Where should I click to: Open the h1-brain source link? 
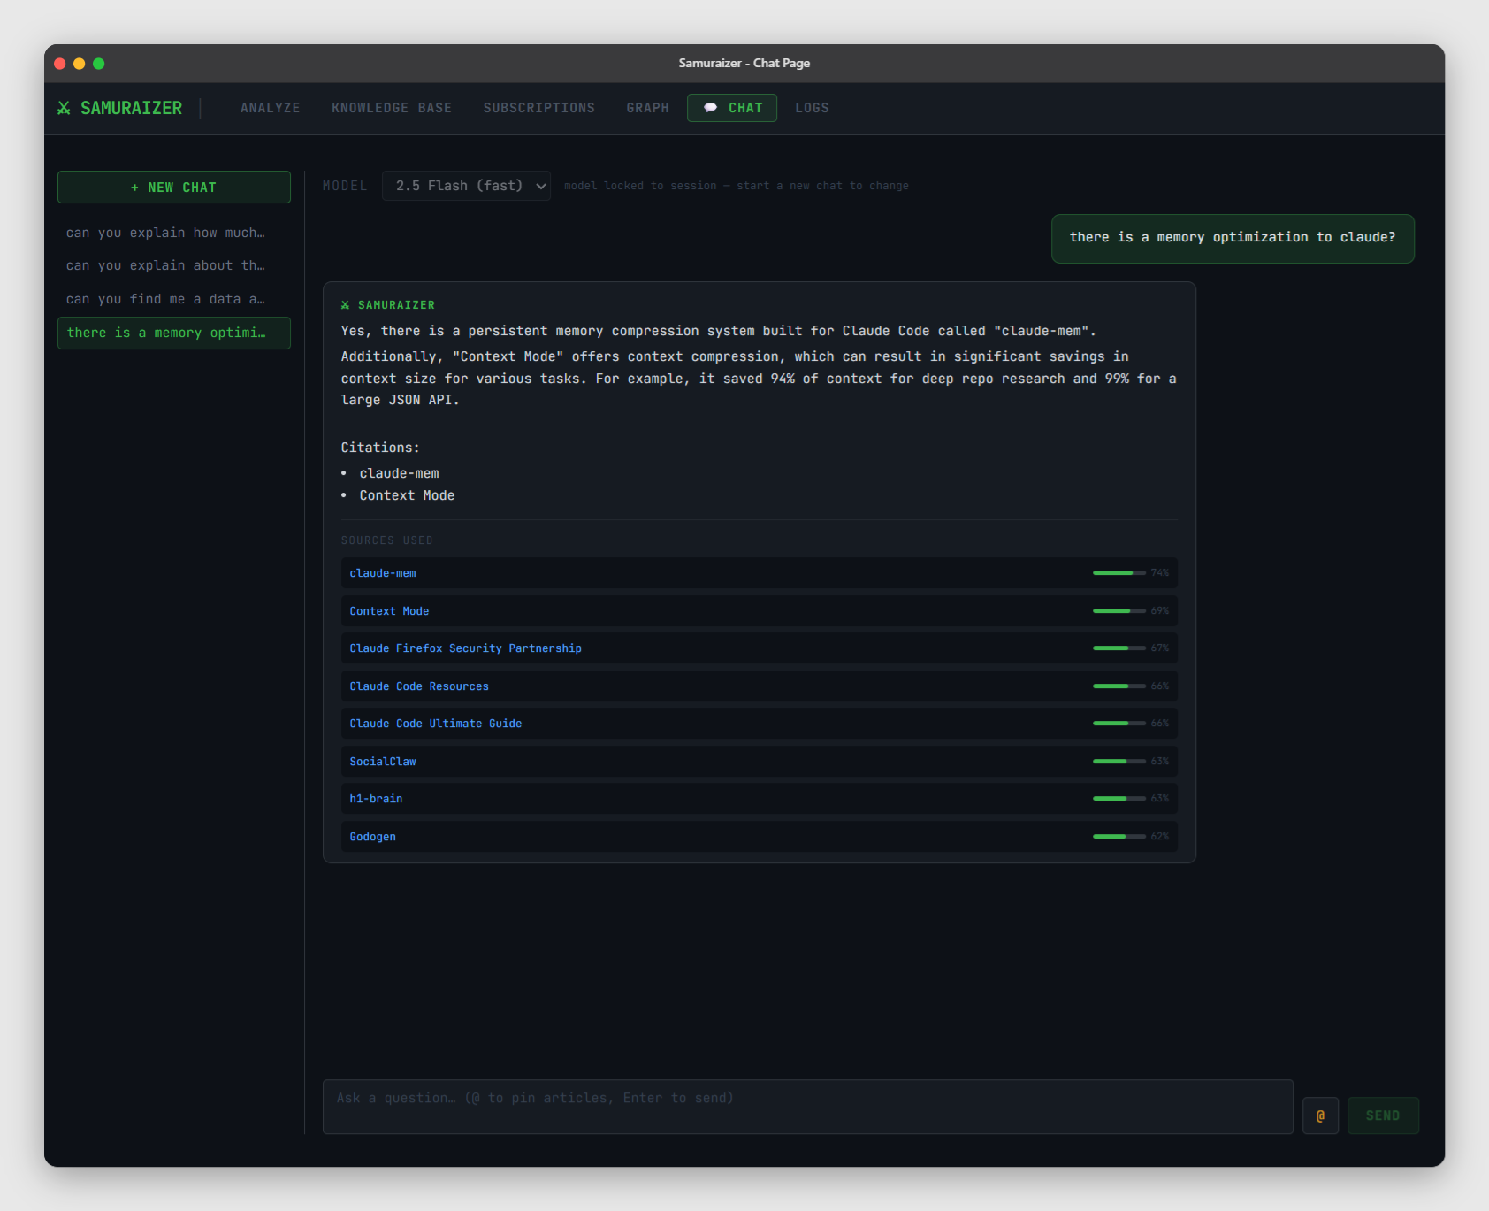pos(376,799)
